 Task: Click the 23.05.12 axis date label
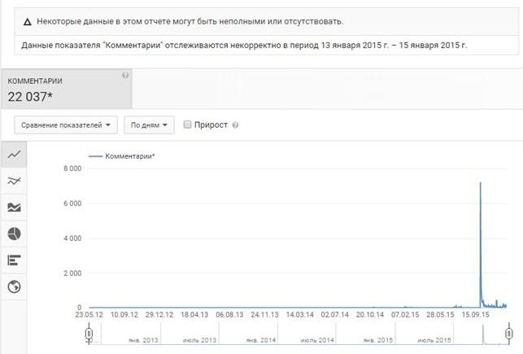[x=89, y=315]
